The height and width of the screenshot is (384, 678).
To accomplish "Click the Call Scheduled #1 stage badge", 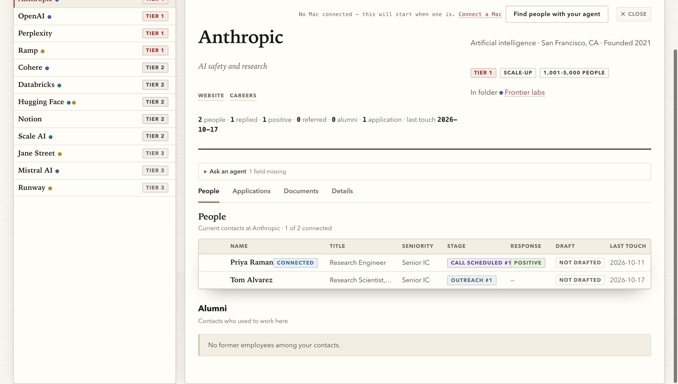I will (479, 263).
